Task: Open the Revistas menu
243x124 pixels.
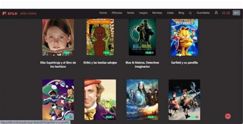Action: (x=157, y=13)
